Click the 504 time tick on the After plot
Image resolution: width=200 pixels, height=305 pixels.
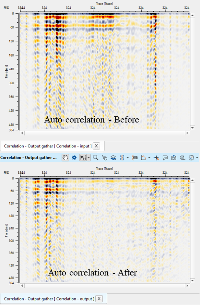(x=11, y=283)
